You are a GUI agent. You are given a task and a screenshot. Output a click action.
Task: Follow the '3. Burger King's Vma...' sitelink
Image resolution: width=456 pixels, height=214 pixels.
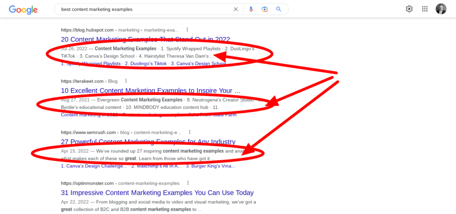tap(211, 166)
